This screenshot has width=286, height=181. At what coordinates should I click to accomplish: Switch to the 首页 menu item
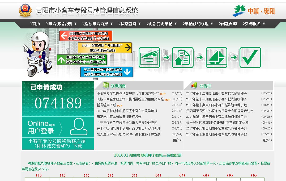36,23
